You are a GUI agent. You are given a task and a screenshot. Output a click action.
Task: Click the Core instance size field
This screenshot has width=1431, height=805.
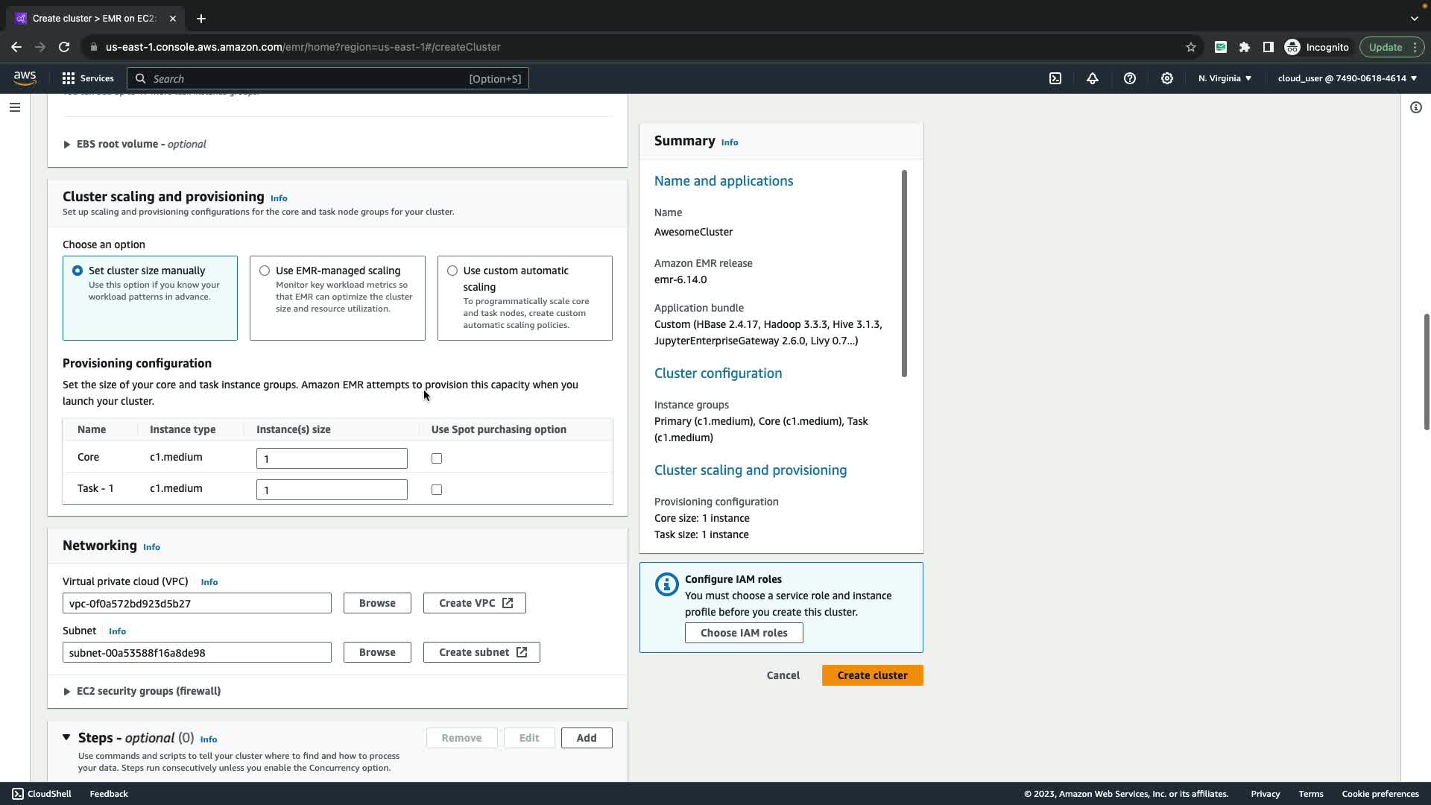click(332, 458)
